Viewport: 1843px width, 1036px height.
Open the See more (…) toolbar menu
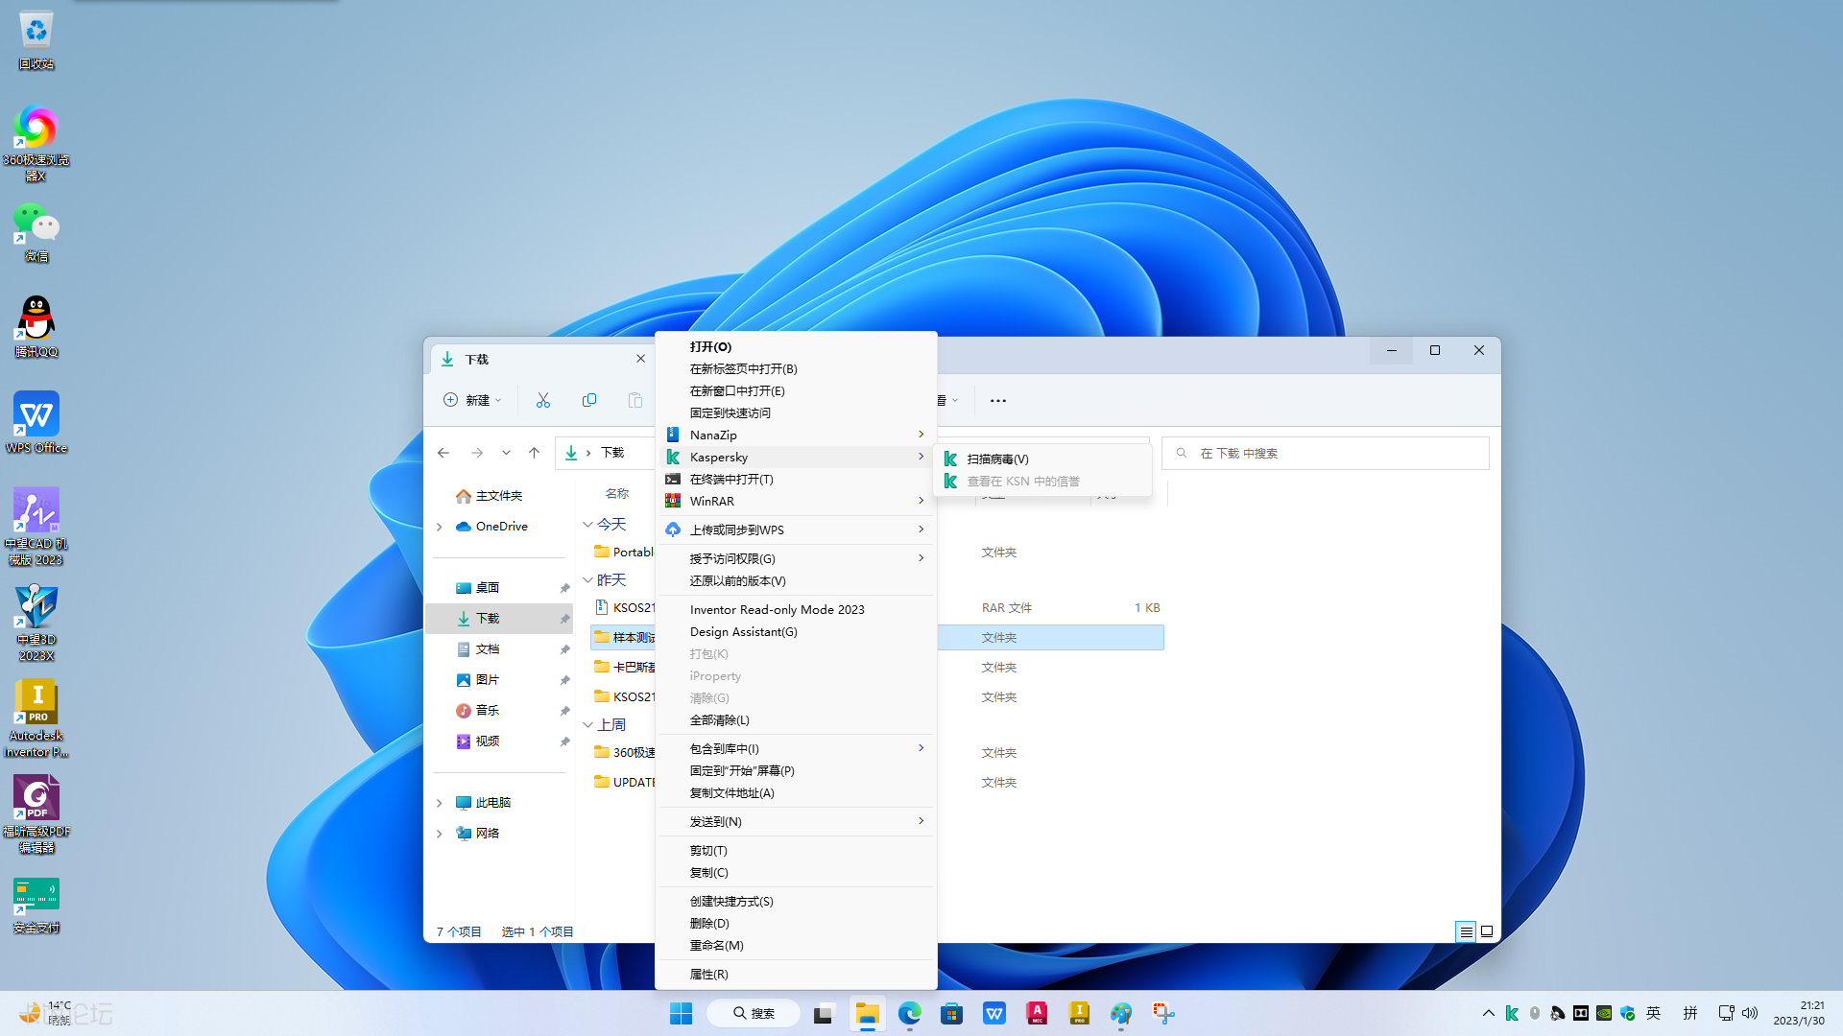(x=998, y=400)
